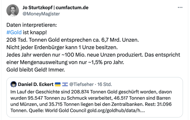Click the sentence about 6,7 Mrd. Unzen
The width and height of the screenshot is (190, 120).
pos(72,40)
